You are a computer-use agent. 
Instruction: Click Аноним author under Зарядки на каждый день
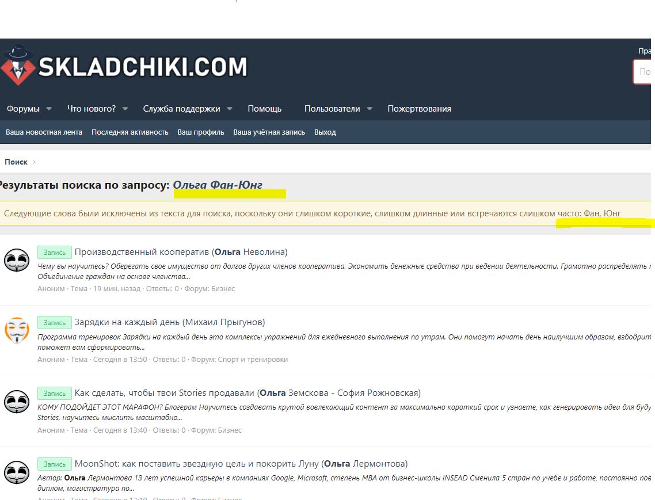tap(51, 359)
